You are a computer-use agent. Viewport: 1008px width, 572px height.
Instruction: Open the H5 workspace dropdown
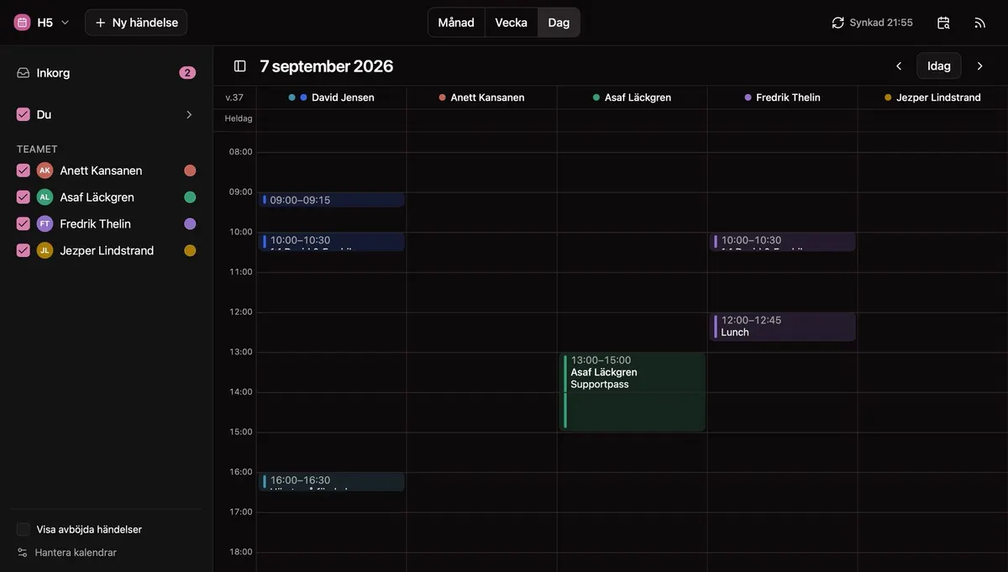coord(42,23)
